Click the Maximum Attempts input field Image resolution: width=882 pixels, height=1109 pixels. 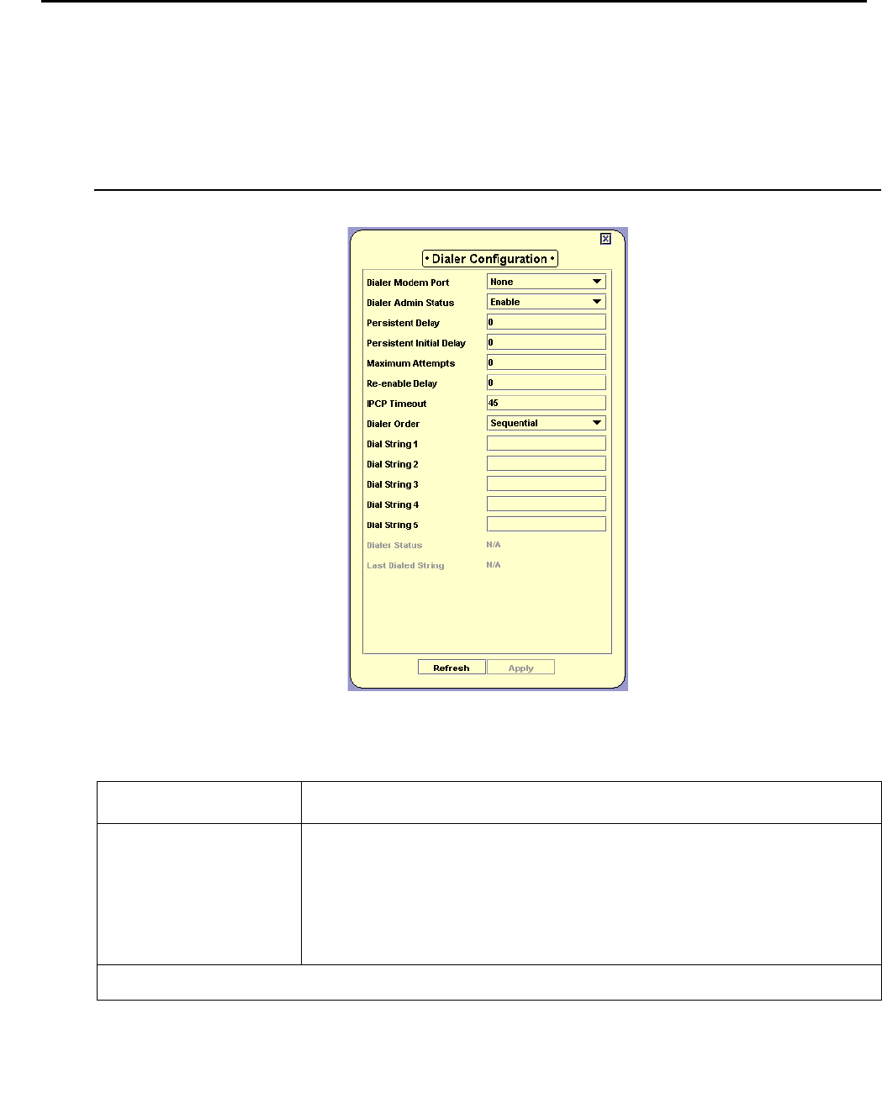point(547,362)
